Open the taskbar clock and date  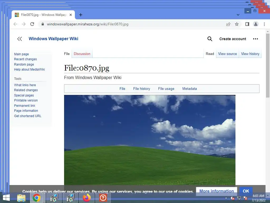point(258,198)
